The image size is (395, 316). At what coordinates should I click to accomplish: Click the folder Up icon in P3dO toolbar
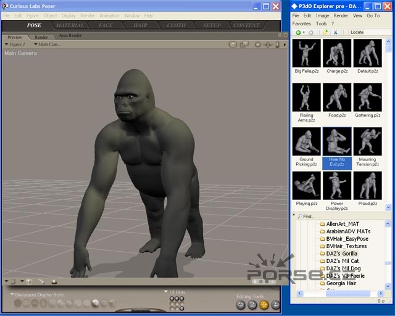point(325,32)
